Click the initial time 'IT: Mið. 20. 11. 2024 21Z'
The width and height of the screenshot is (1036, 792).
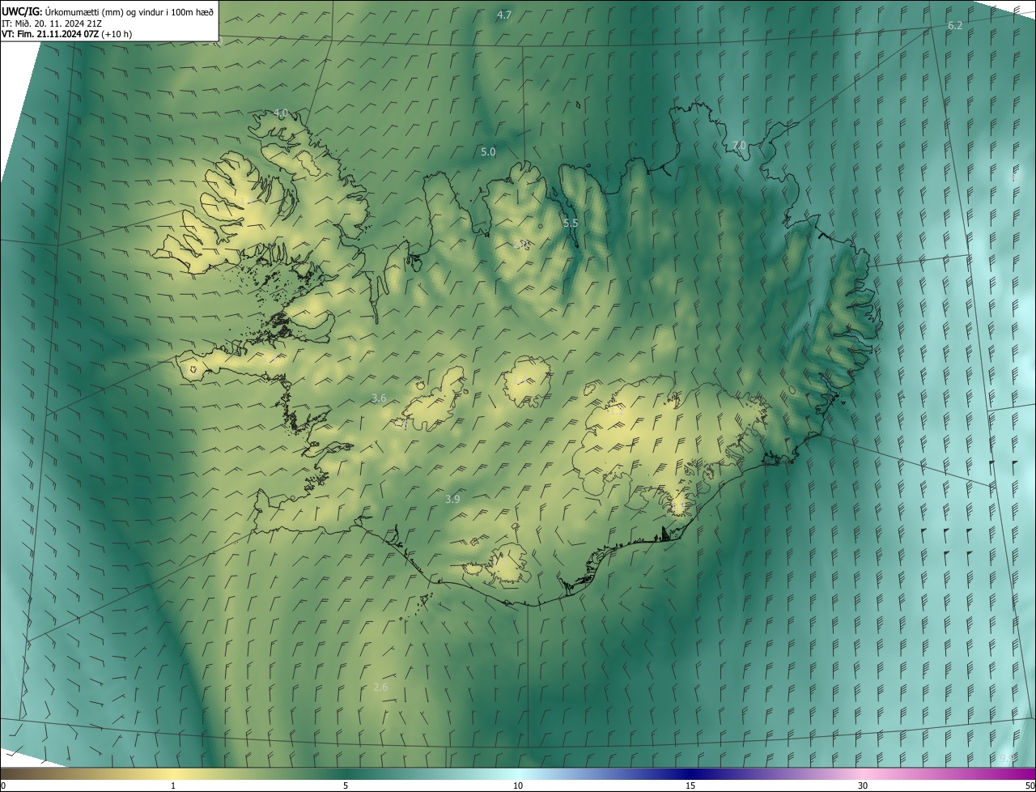[x=52, y=23]
